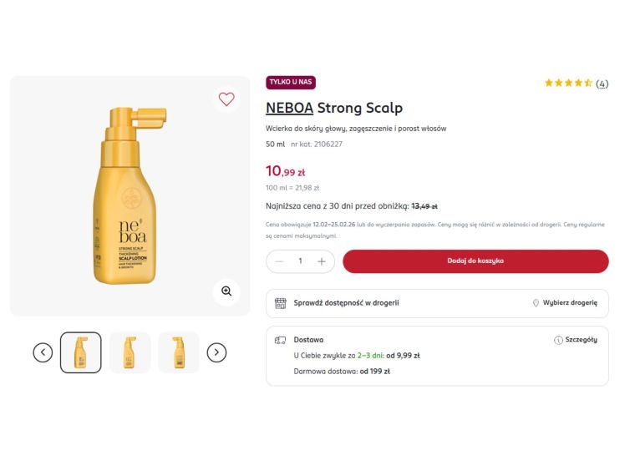This screenshot has width=635, height=476.
Task: Click the review count (4) link
Action: [x=602, y=84]
